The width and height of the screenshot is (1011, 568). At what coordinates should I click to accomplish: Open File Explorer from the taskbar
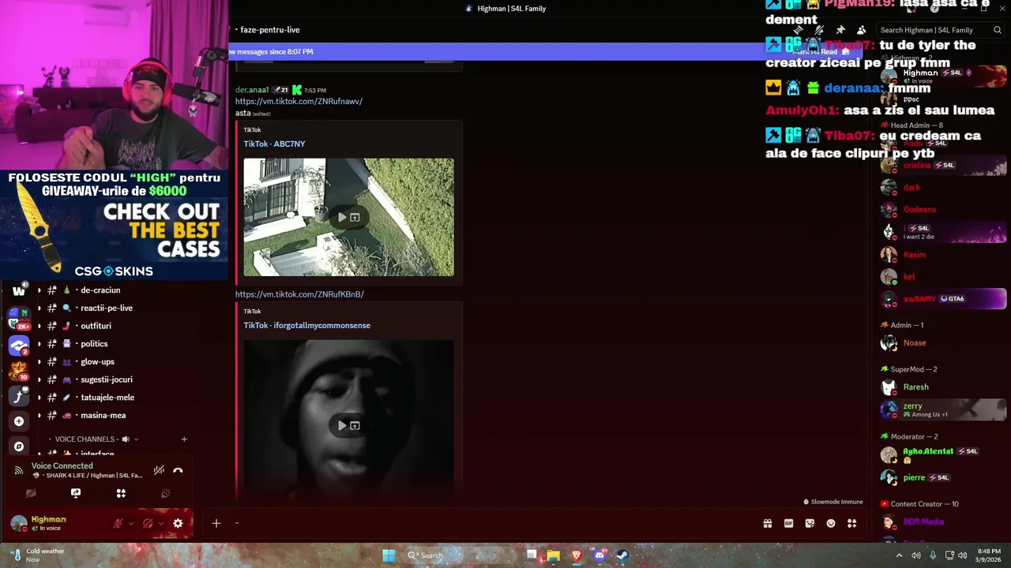[554, 555]
